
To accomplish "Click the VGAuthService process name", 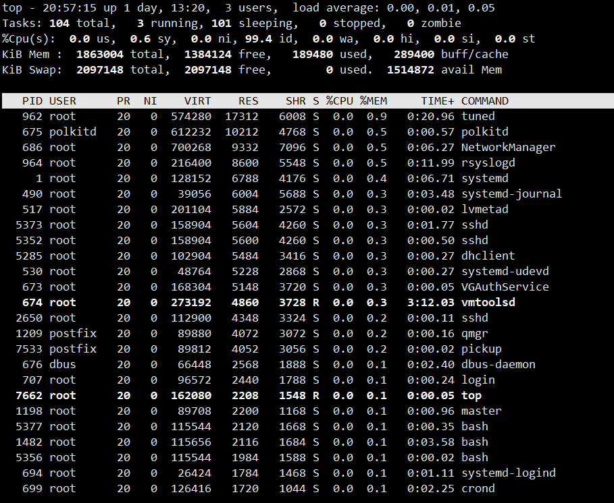I will (x=505, y=287).
